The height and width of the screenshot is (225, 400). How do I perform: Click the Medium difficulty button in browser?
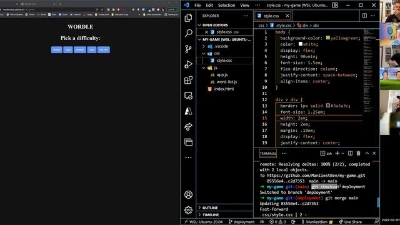pyautogui.click(x=80, y=50)
